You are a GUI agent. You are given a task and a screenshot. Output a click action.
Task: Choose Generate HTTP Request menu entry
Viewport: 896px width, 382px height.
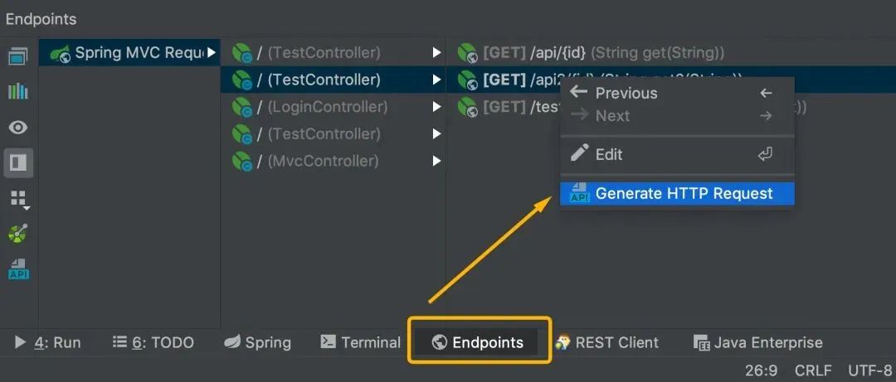click(x=684, y=194)
